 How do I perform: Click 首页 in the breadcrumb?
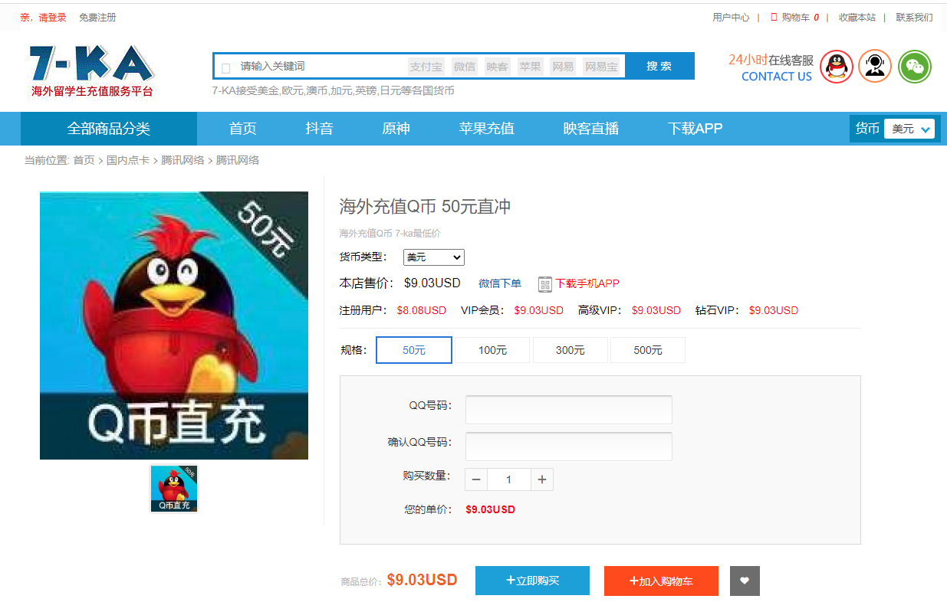84,160
